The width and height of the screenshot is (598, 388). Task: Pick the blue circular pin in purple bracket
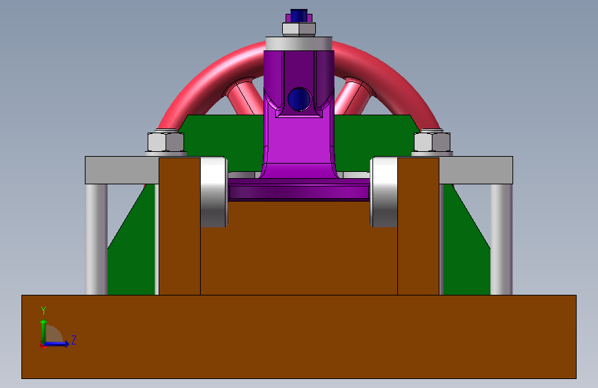(x=299, y=99)
